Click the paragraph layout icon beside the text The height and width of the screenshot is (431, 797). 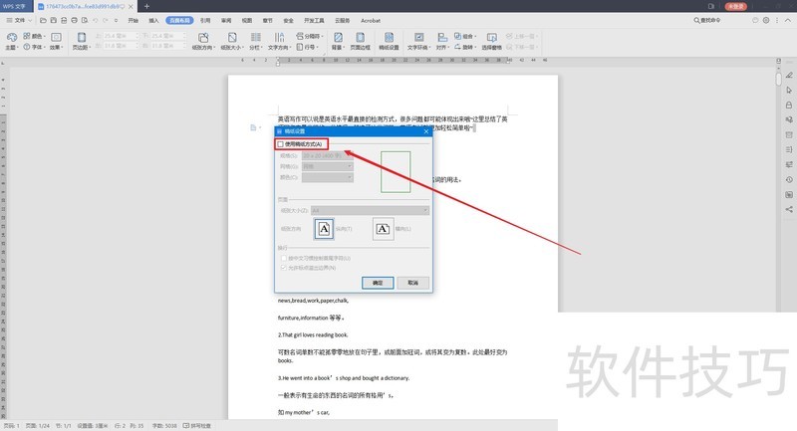[253, 127]
